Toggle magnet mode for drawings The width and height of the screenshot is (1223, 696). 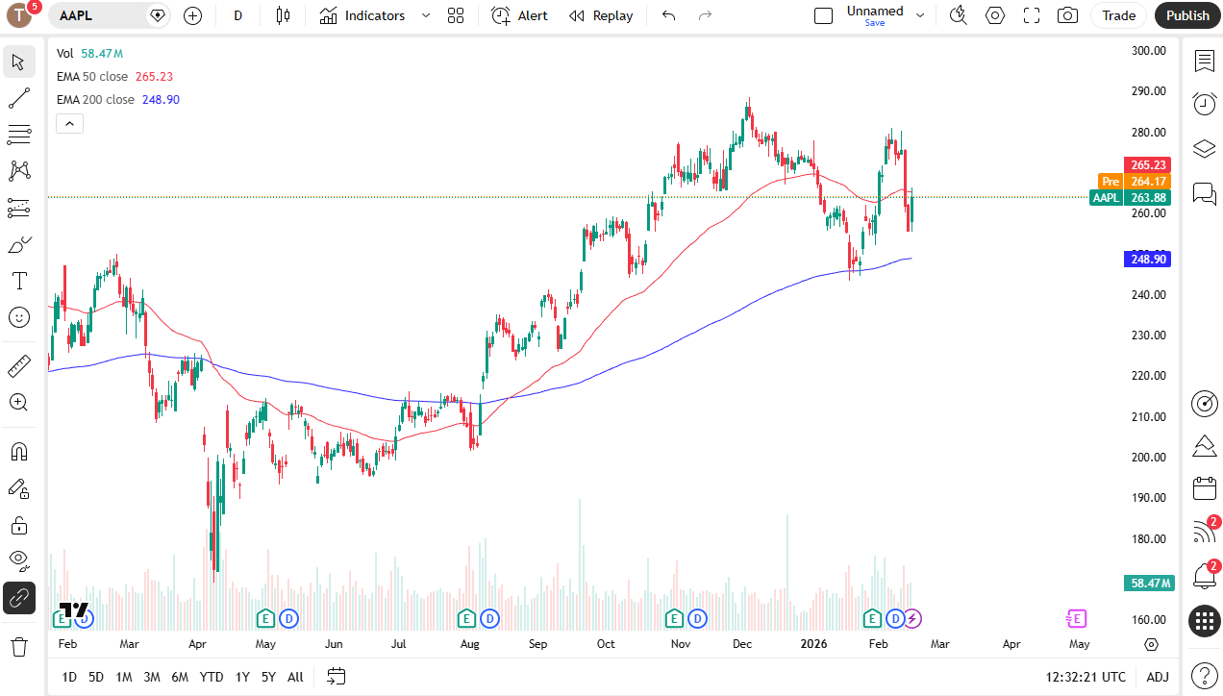pos(18,452)
